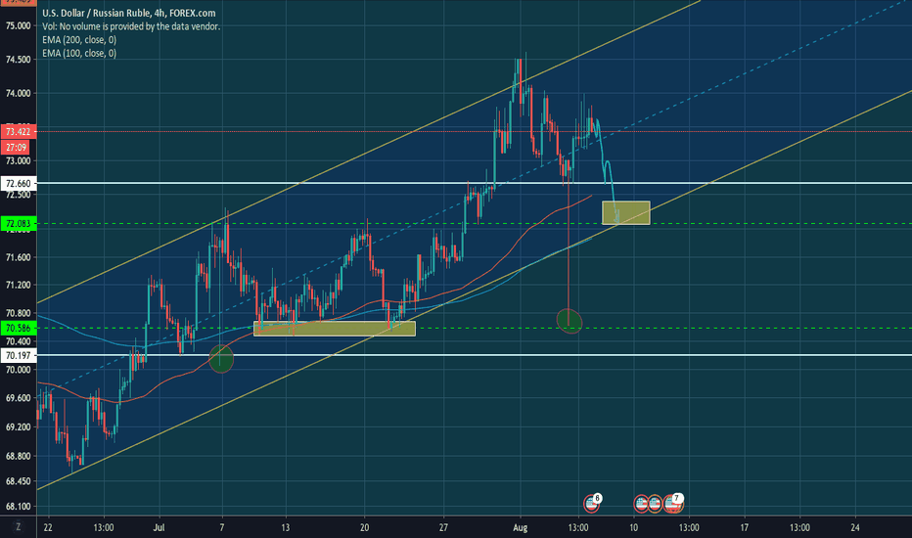This screenshot has width=912, height=538.
Task: Click the 71.200 price axis label
Action: tap(18, 285)
